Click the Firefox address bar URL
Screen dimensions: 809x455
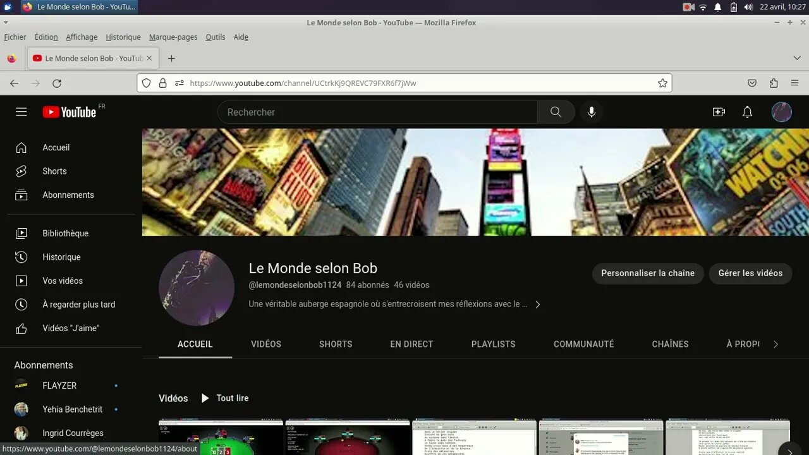tap(404, 83)
